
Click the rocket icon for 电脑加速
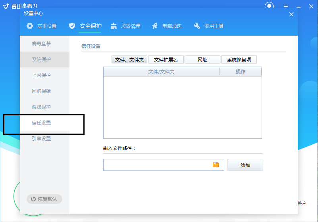click(x=155, y=26)
